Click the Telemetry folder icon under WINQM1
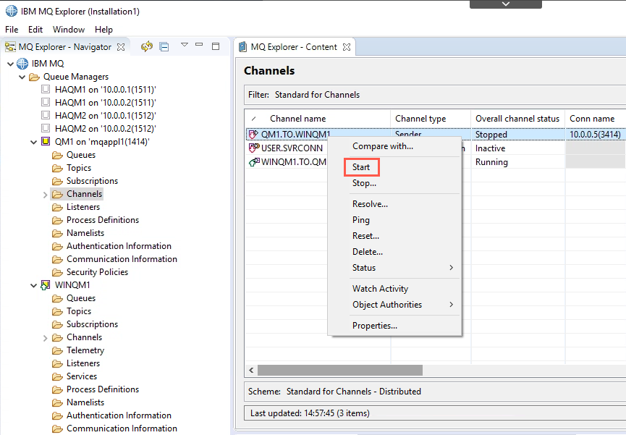626x435 pixels. [57, 350]
